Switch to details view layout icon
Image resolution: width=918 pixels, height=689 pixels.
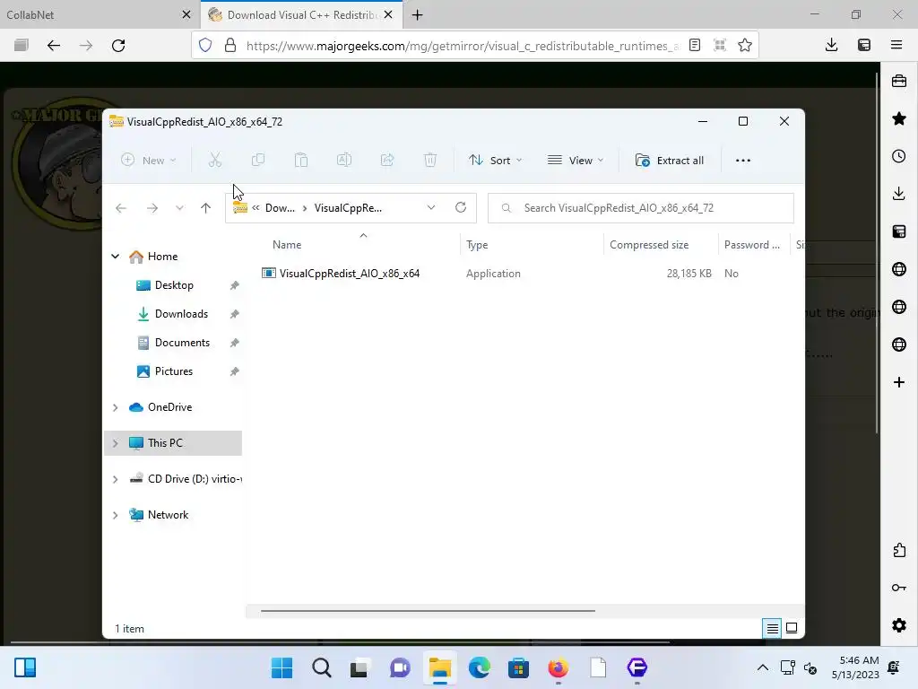pos(772,629)
